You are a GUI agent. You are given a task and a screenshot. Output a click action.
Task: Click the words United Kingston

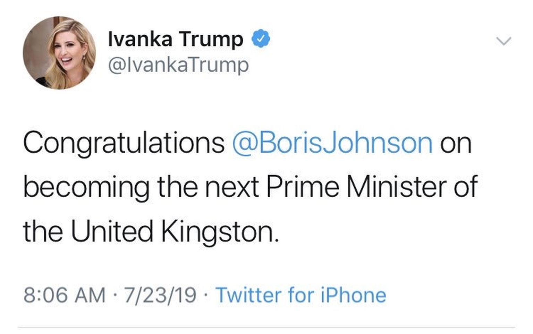tap(175, 231)
